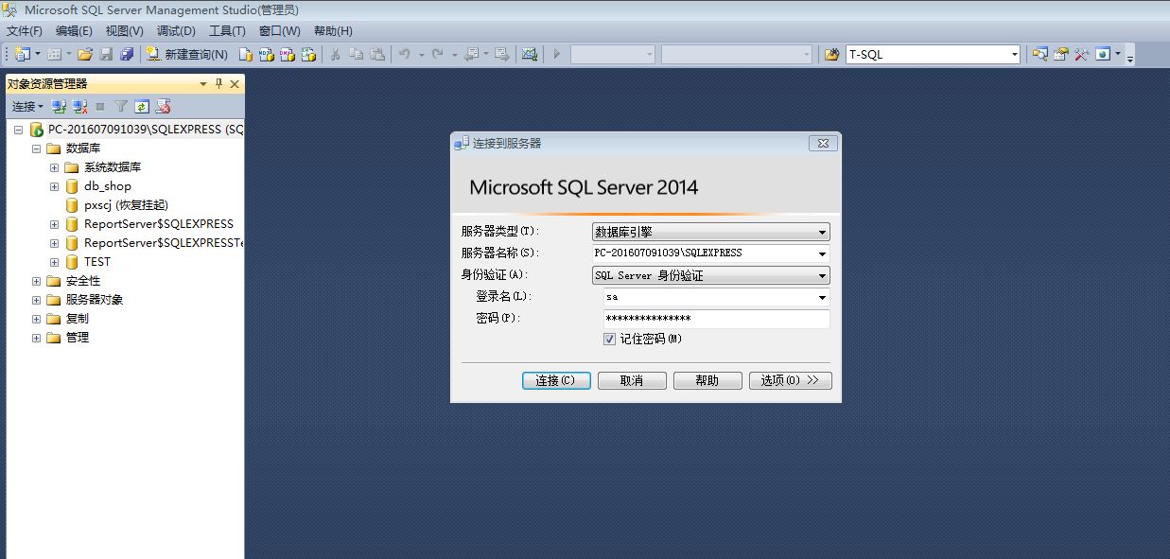Start a new query with 新建查询(N)

(186, 55)
